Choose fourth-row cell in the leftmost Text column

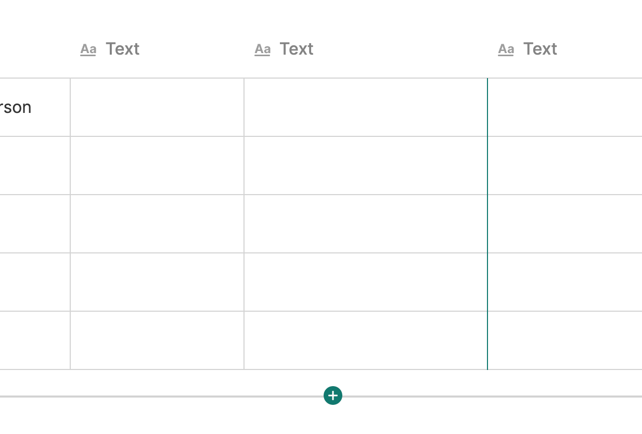tap(157, 282)
